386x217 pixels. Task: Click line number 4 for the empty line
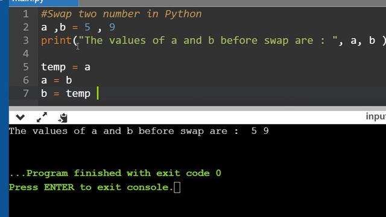pos(25,54)
